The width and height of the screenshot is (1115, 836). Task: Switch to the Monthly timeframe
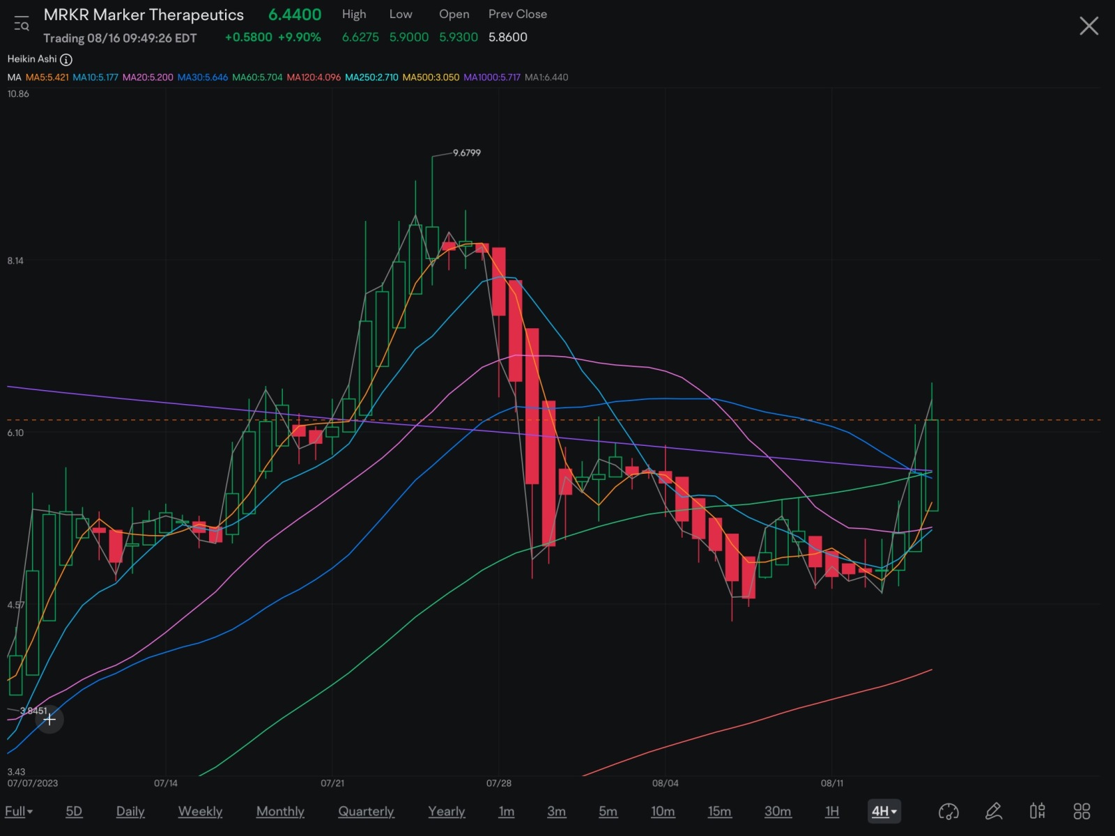280,811
